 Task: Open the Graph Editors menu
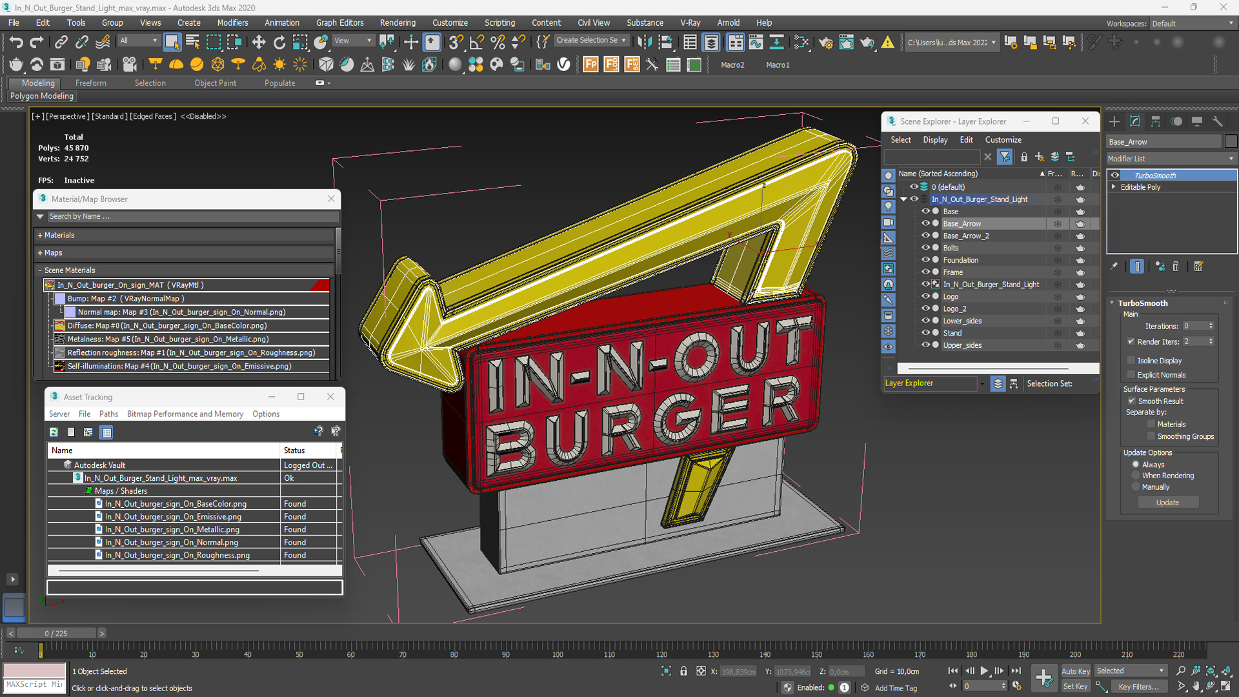tap(339, 23)
